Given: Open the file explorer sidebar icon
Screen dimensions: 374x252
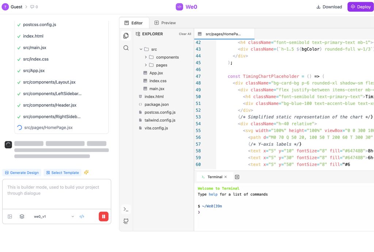Looking at the screenshot, I should [126, 35].
